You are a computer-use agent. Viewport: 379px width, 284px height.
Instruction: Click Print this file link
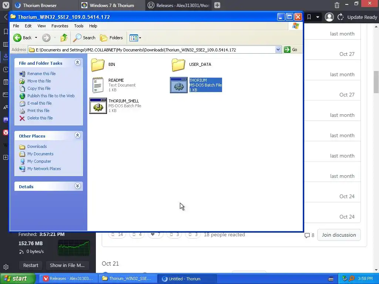[38, 111]
